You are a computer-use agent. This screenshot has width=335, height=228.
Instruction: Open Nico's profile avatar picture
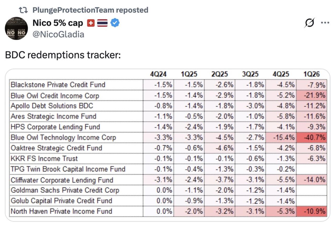click(16, 28)
